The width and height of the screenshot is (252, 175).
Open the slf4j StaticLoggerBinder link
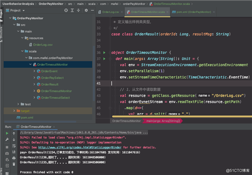(80, 147)
